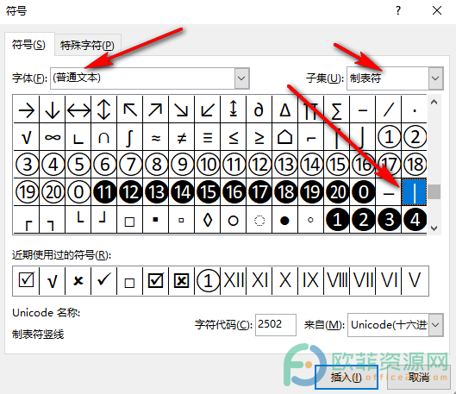This screenshot has height=394, width=456.
Task: Pick the increment triangle delta symbol
Action: 285,109
